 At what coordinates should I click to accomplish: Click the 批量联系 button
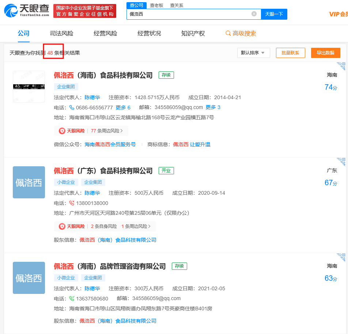tap(290, 53)
